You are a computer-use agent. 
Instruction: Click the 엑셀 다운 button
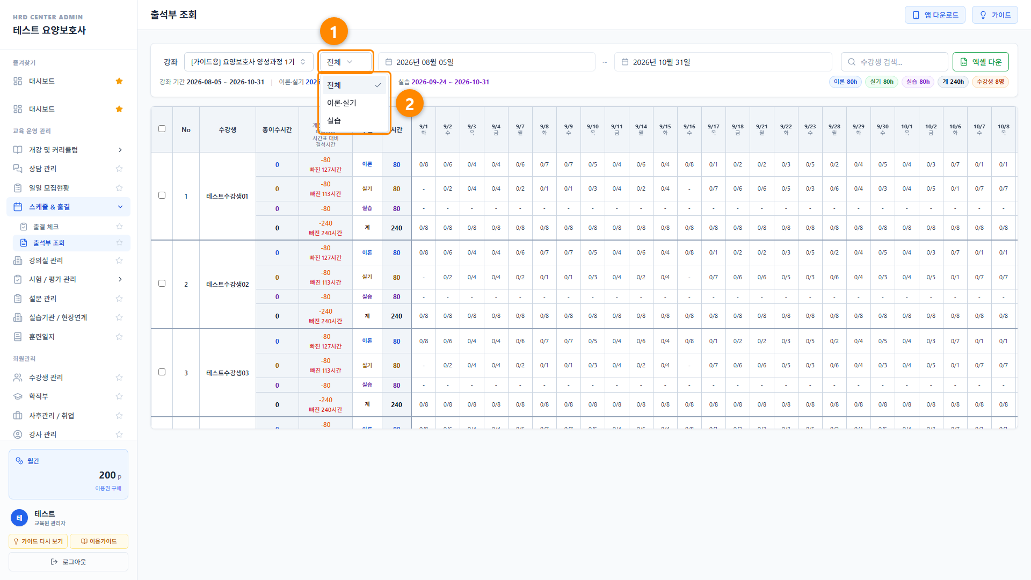click(981, 62)
